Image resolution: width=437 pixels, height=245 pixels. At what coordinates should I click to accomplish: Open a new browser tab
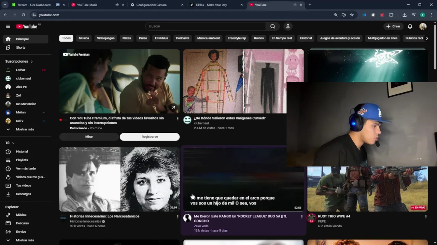(x=310, y=5)
